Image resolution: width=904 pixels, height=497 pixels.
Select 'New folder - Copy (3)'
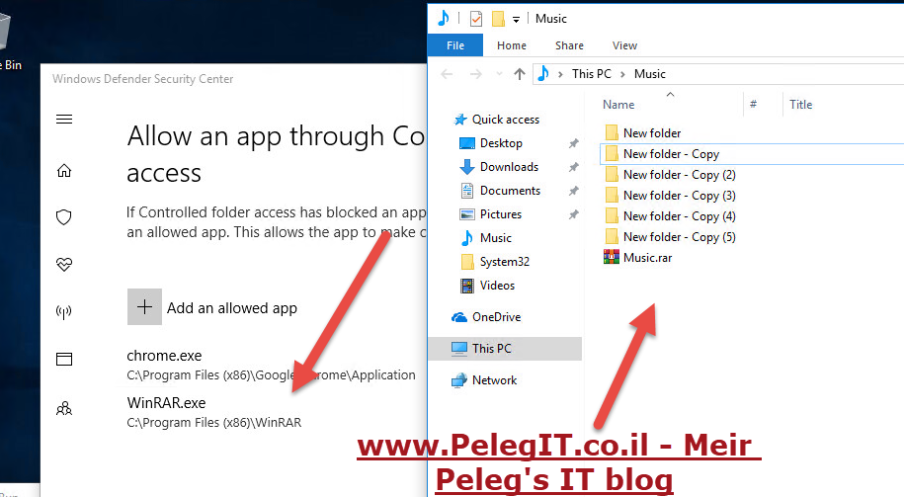pos(679,196)
